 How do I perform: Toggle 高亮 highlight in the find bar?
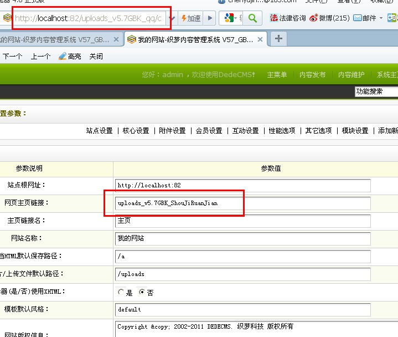70,56
